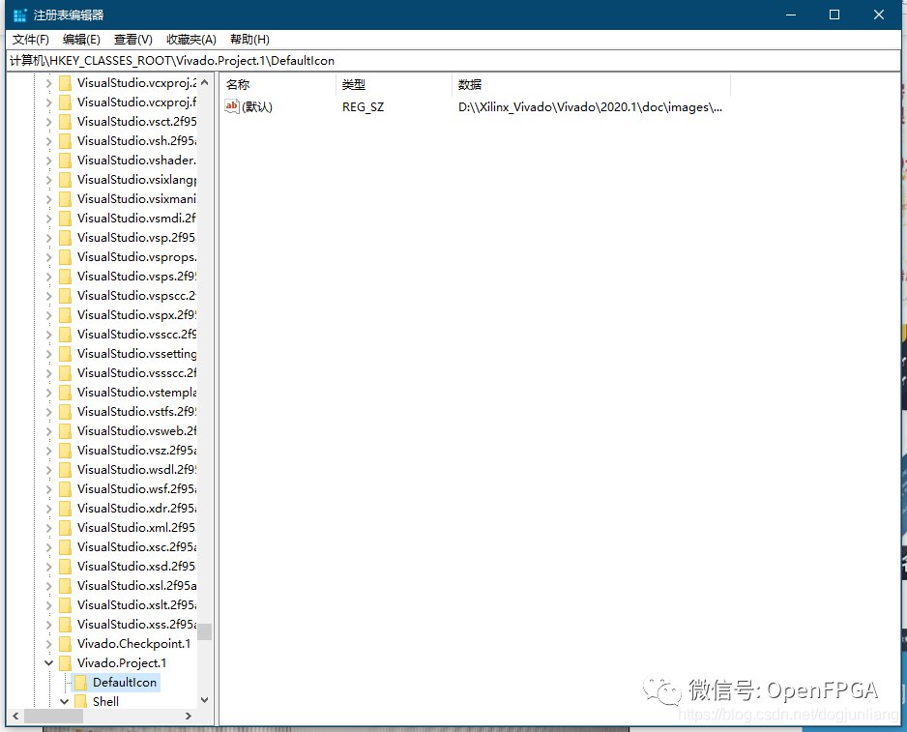
Task: Open the 帮助(H) menu
Action: coord(249,40)
